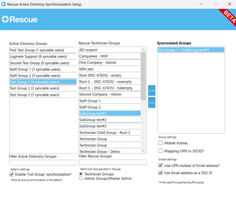Select the Technician Groups radio button
This screenshot has width=236, height=197.
click(x=81, y=174)
